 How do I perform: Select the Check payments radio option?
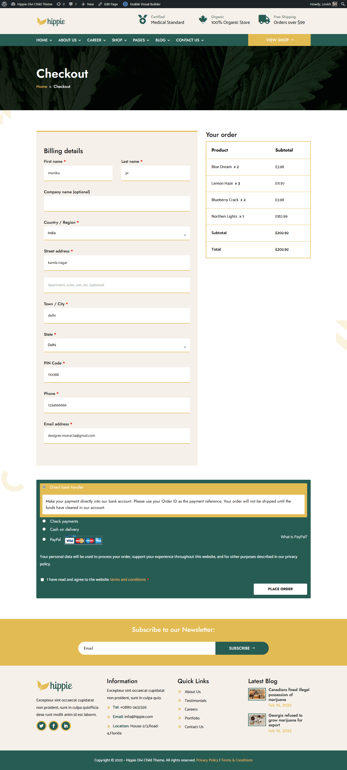(44, 521)
